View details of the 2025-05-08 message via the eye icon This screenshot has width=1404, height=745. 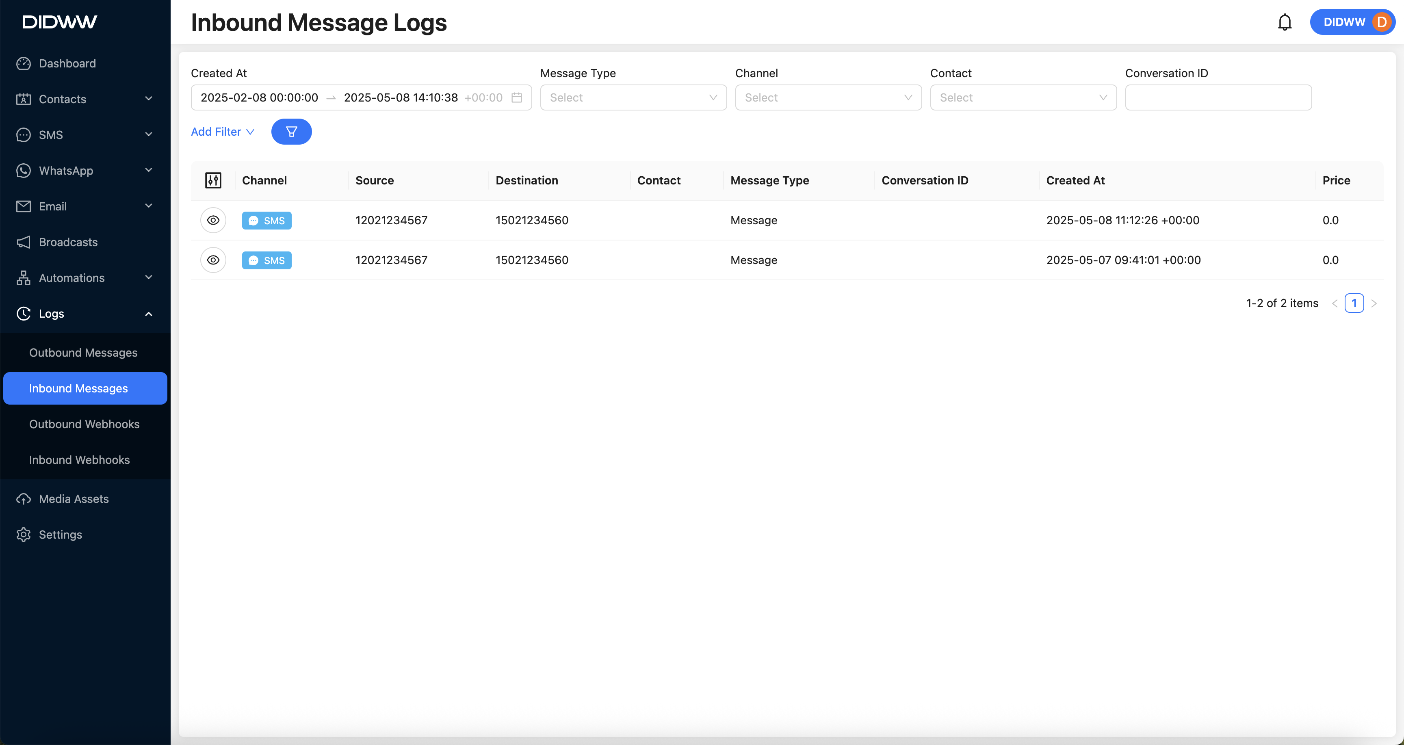[x=213, y=220]
